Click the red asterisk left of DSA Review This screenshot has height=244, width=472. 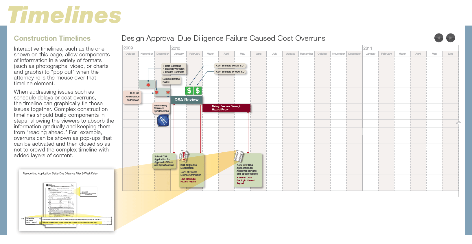tap(168, 93)
